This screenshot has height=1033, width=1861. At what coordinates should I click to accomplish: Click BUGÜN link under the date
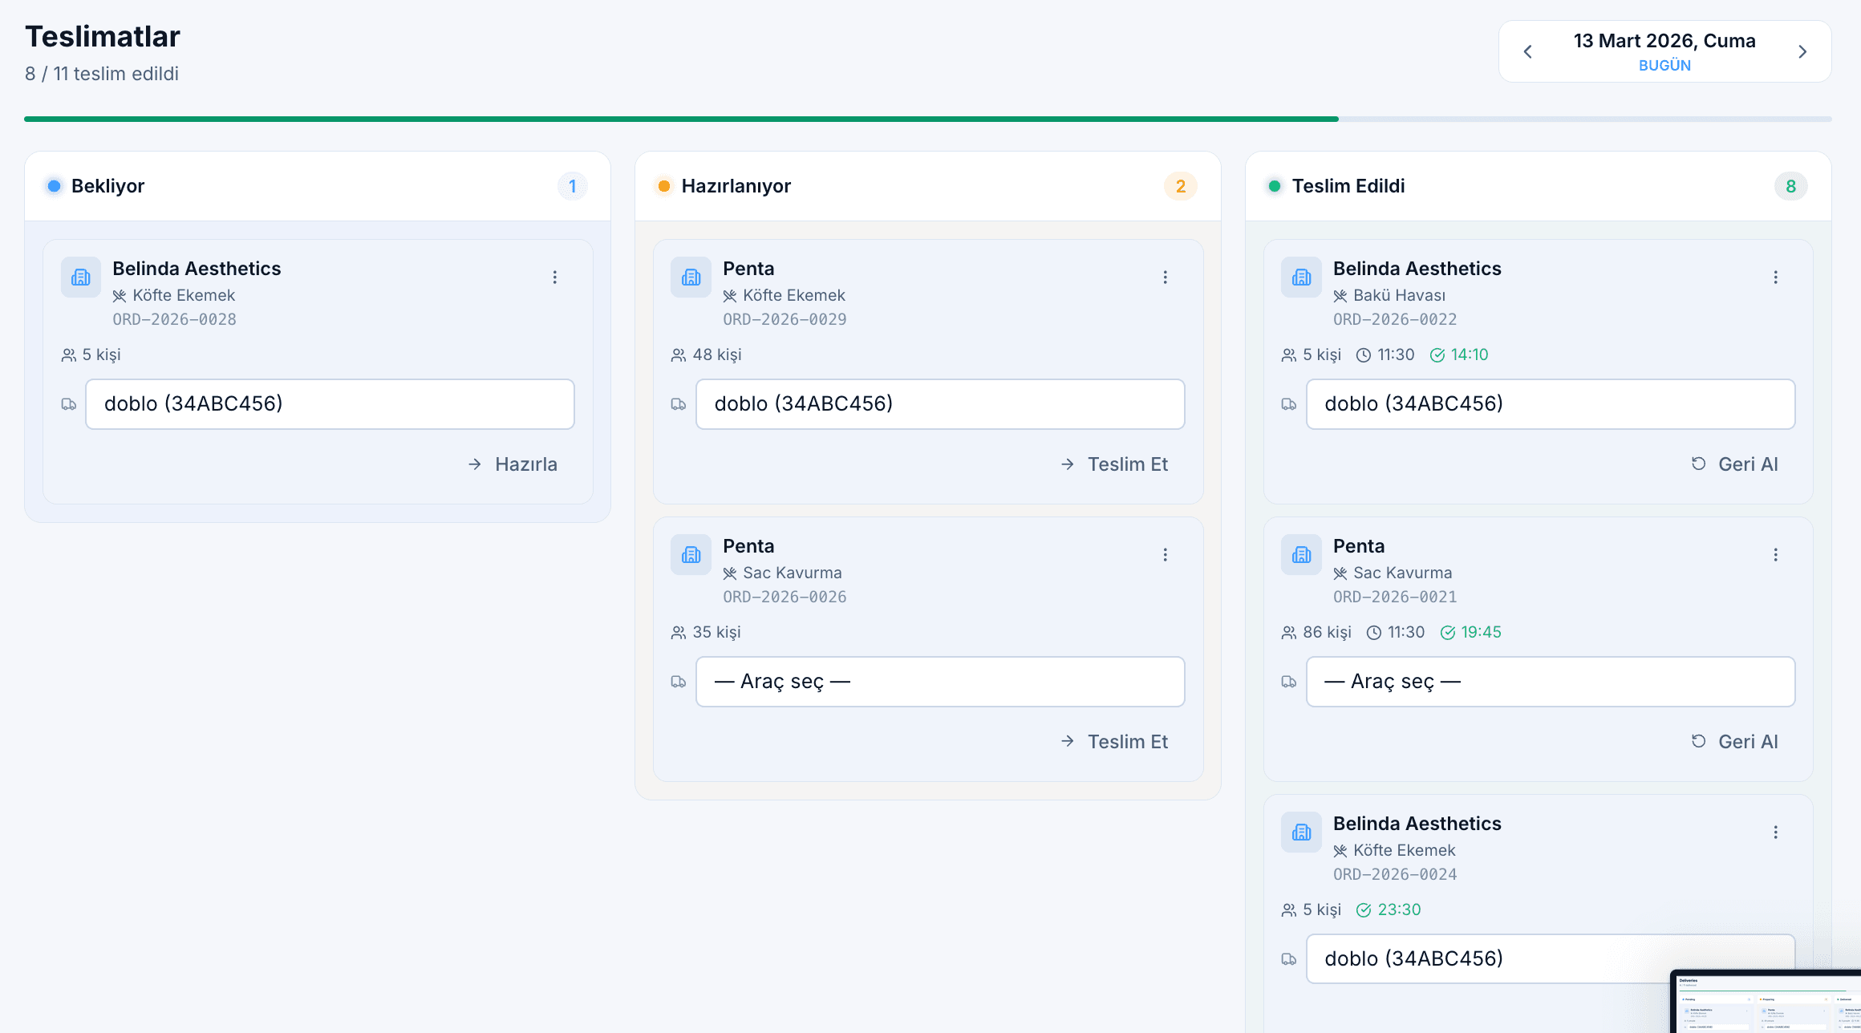click(x=1664, y=66)
